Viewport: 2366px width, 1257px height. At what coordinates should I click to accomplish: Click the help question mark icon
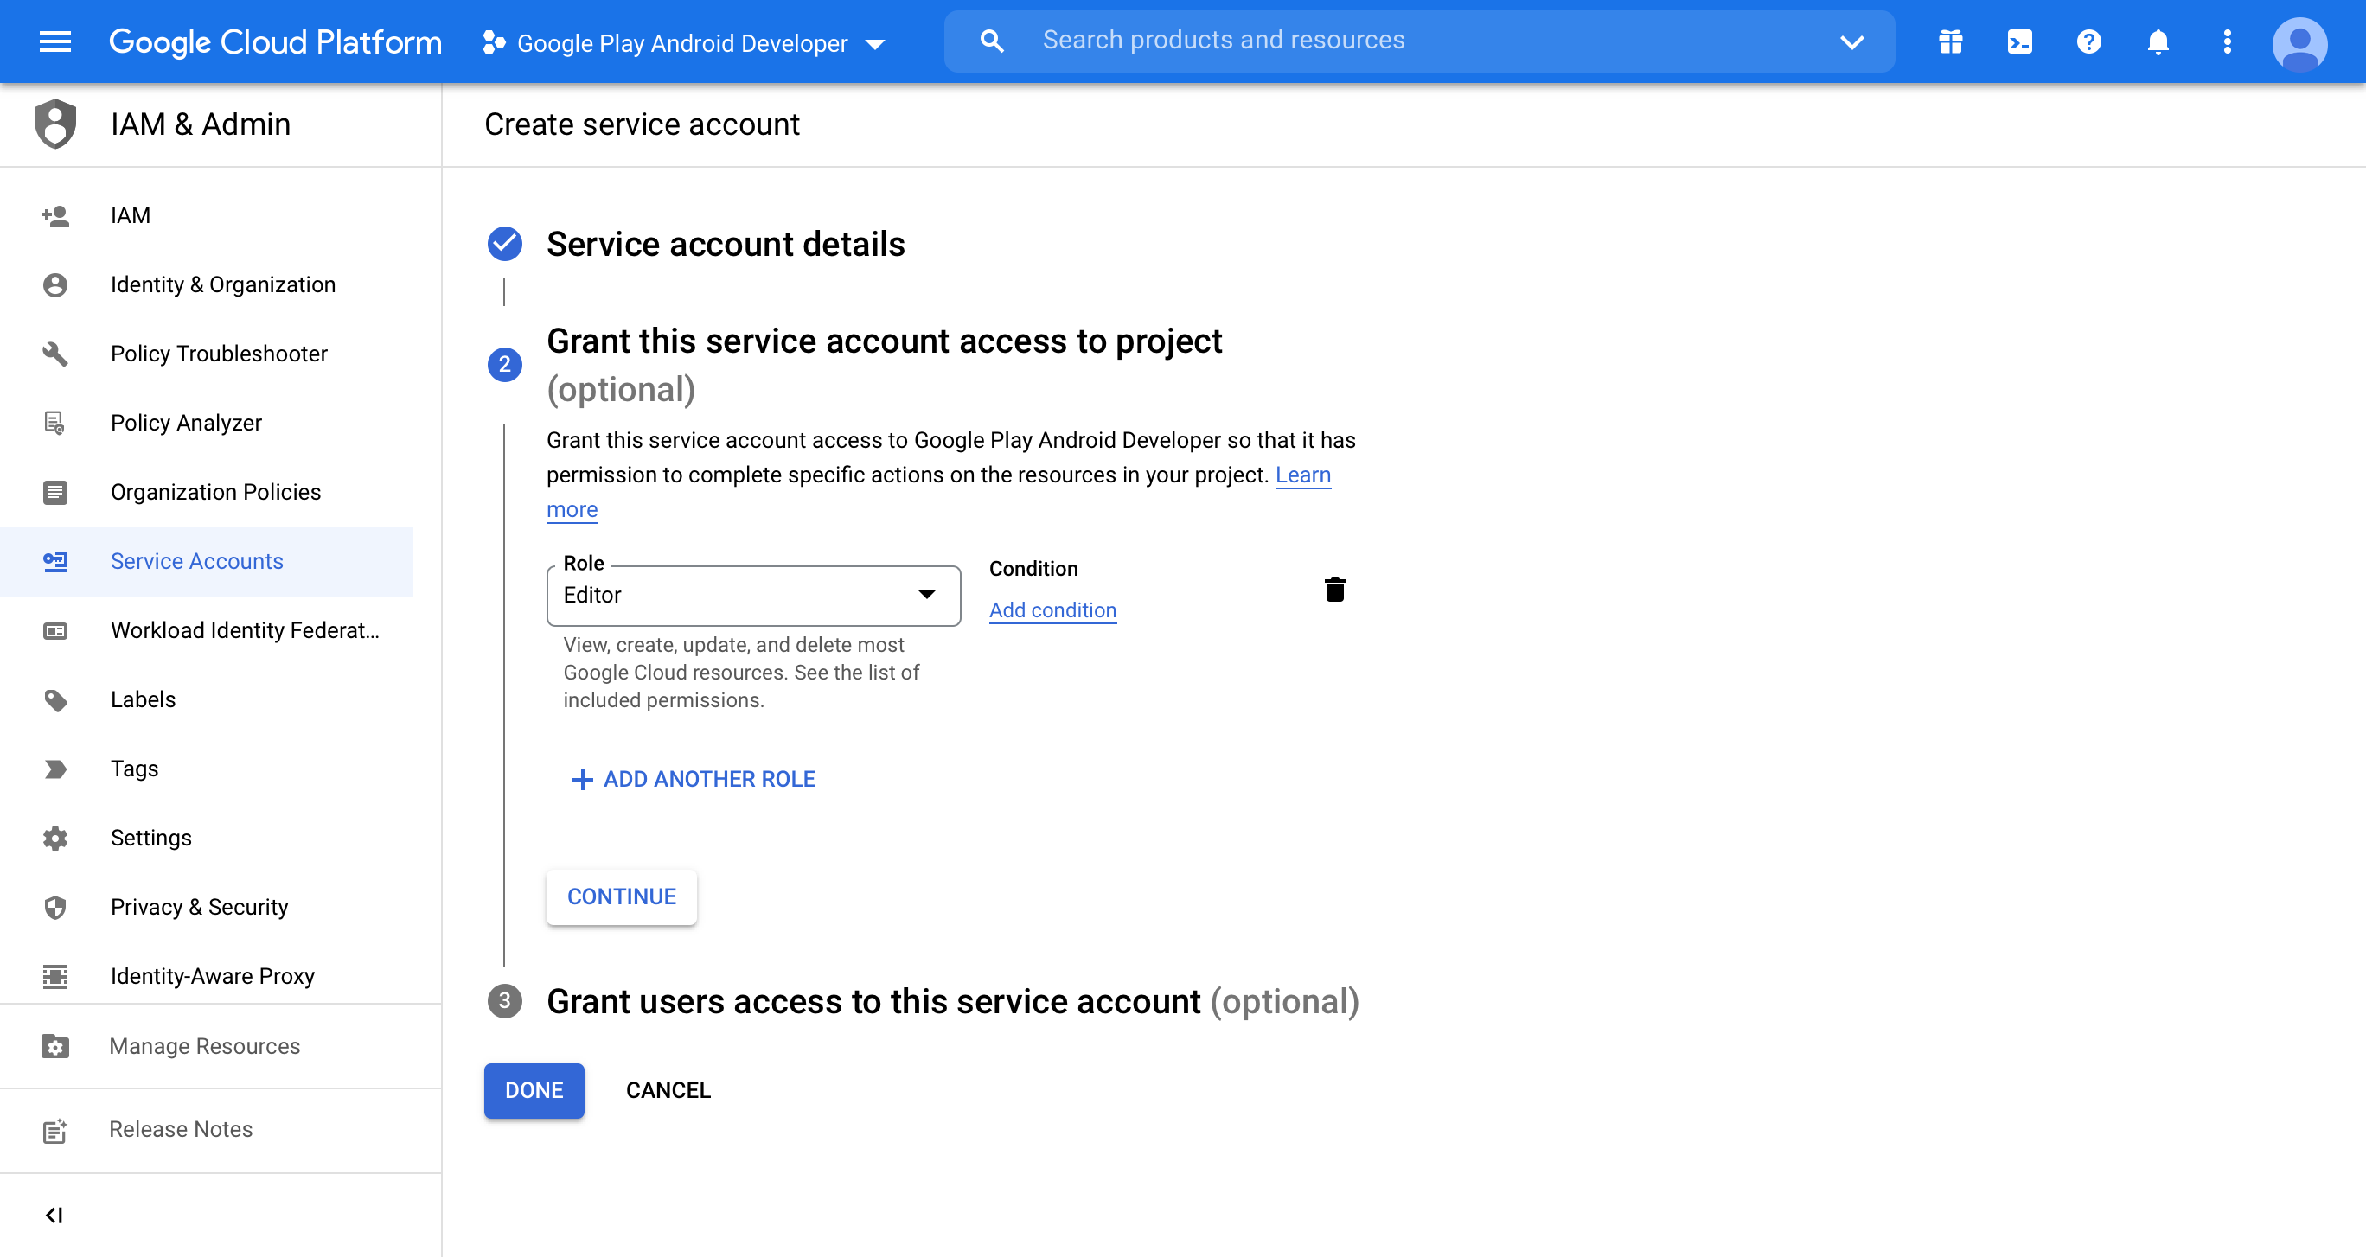pyautogui.click(x=2088, y=41)
